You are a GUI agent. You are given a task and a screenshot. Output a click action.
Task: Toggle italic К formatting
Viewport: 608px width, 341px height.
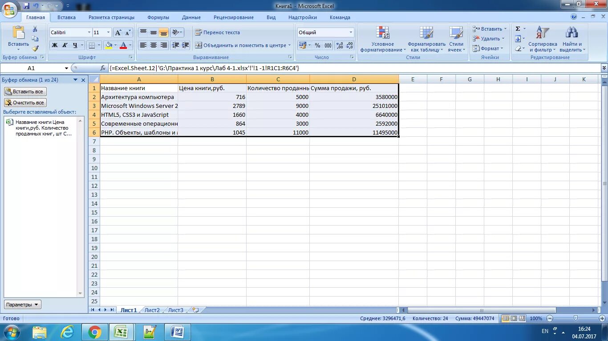pos(65,45)
